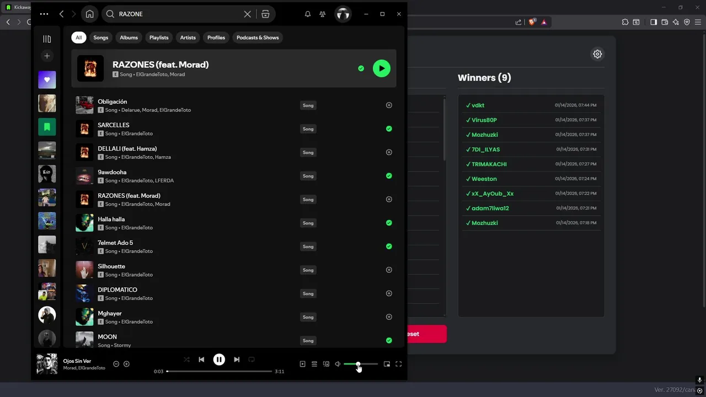Collapse Your Library sidebar icon
This screenshot has width=706, height=397.
47,39
